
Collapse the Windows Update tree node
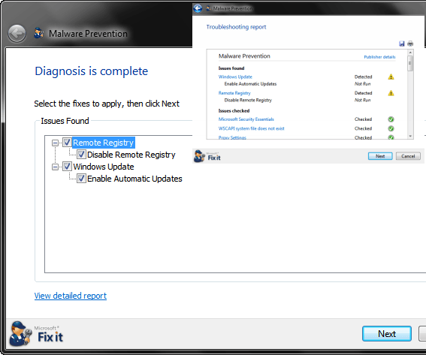pyautogui.click(x=55, y=167)
